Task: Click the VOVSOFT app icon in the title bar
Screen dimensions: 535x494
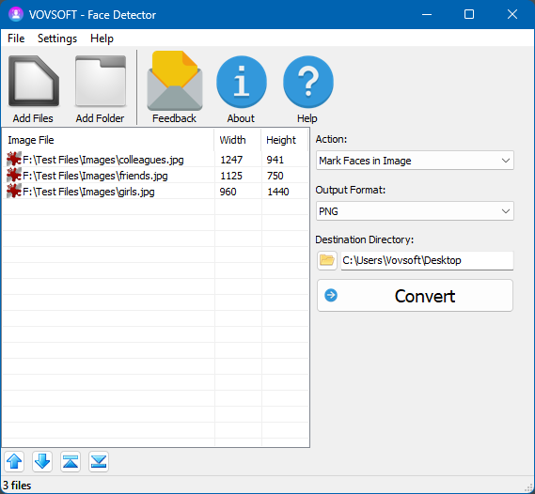Action: 16,14
